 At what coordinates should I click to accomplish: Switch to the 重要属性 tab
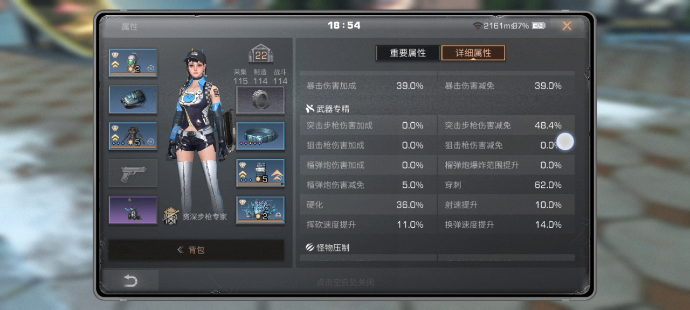tap(408, 53)
